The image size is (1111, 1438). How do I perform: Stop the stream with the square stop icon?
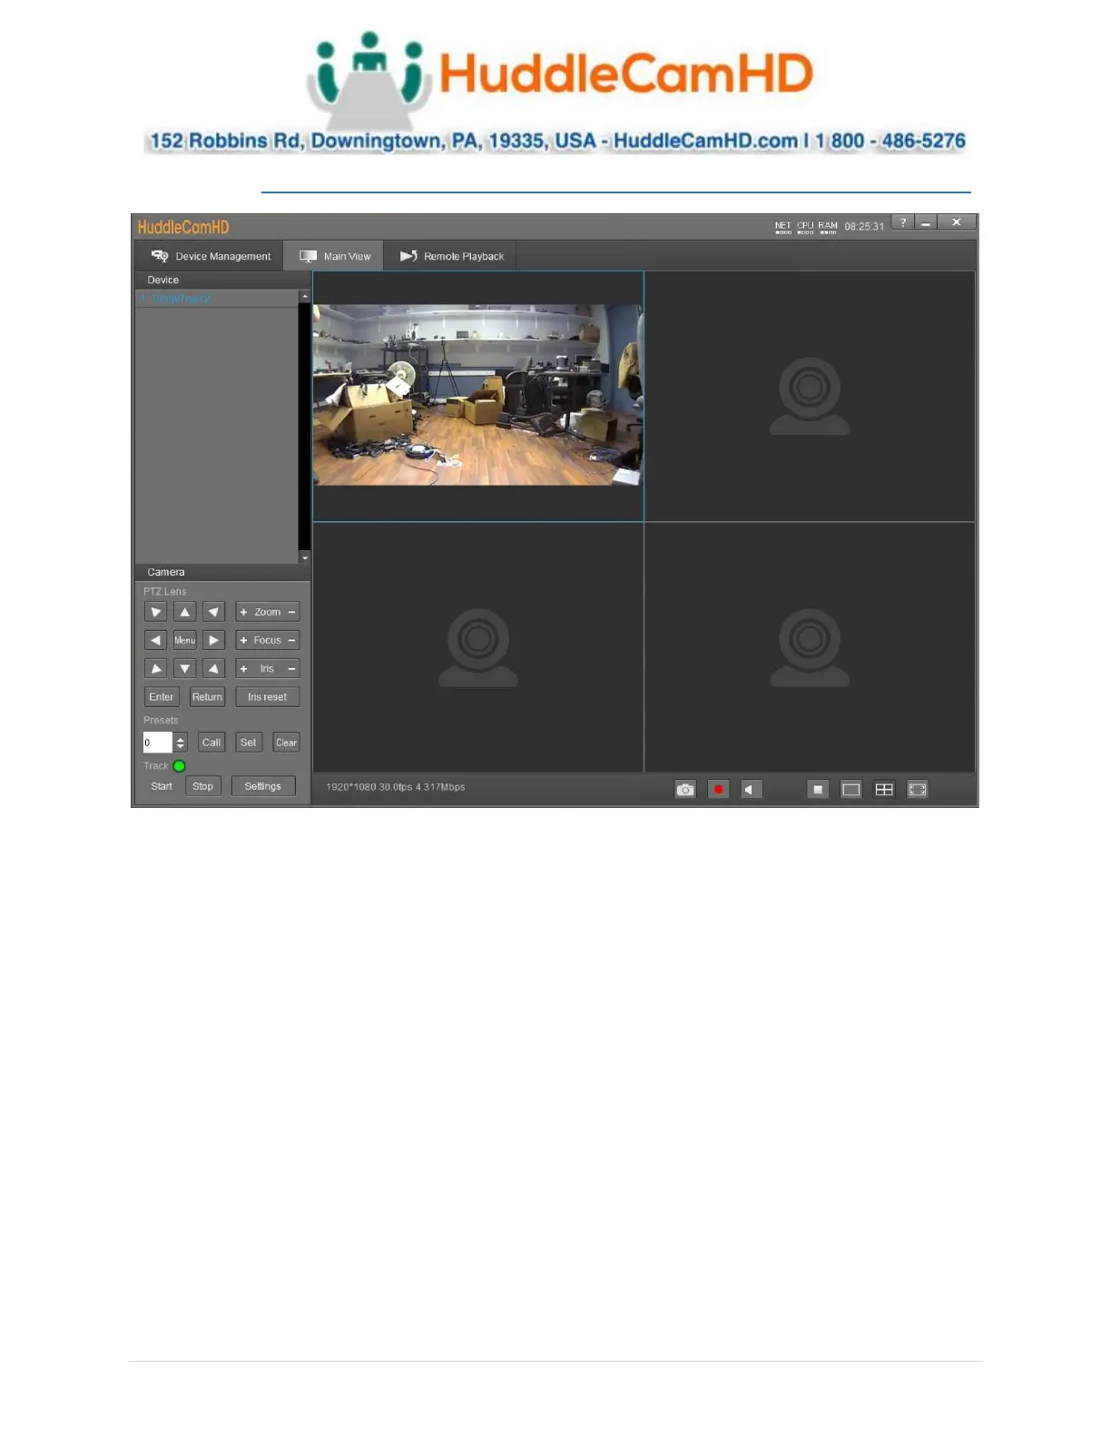818,790
